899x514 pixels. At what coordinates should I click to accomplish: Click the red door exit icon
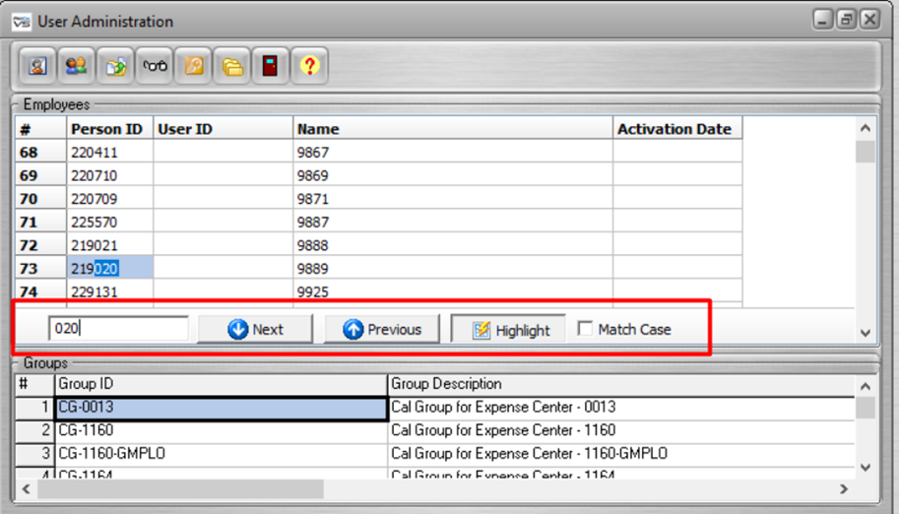click(271, 66)
